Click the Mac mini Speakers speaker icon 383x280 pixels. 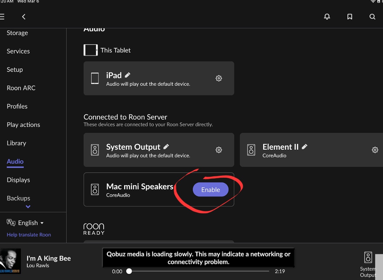(95, 189)
